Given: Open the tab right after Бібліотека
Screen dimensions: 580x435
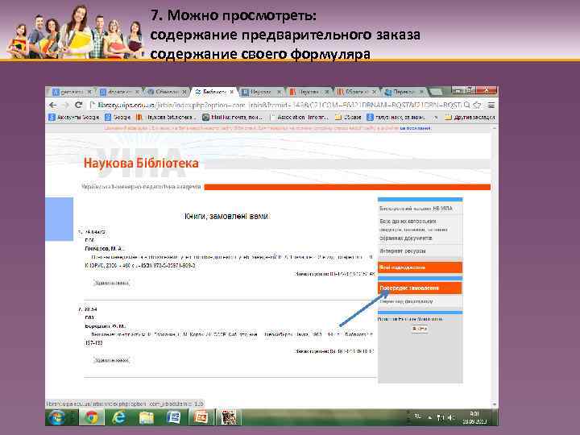Looking at the screenshot, I should (x=261, y=92).
